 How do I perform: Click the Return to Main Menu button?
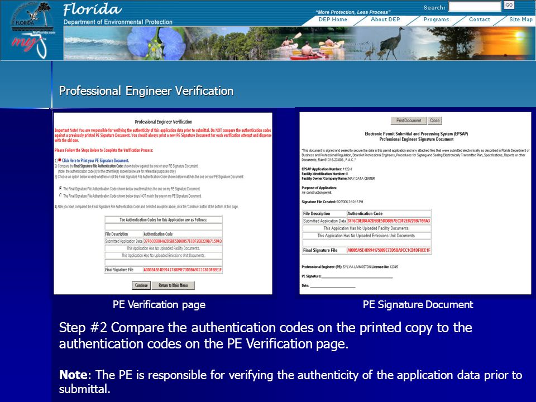tap(173, 285)
